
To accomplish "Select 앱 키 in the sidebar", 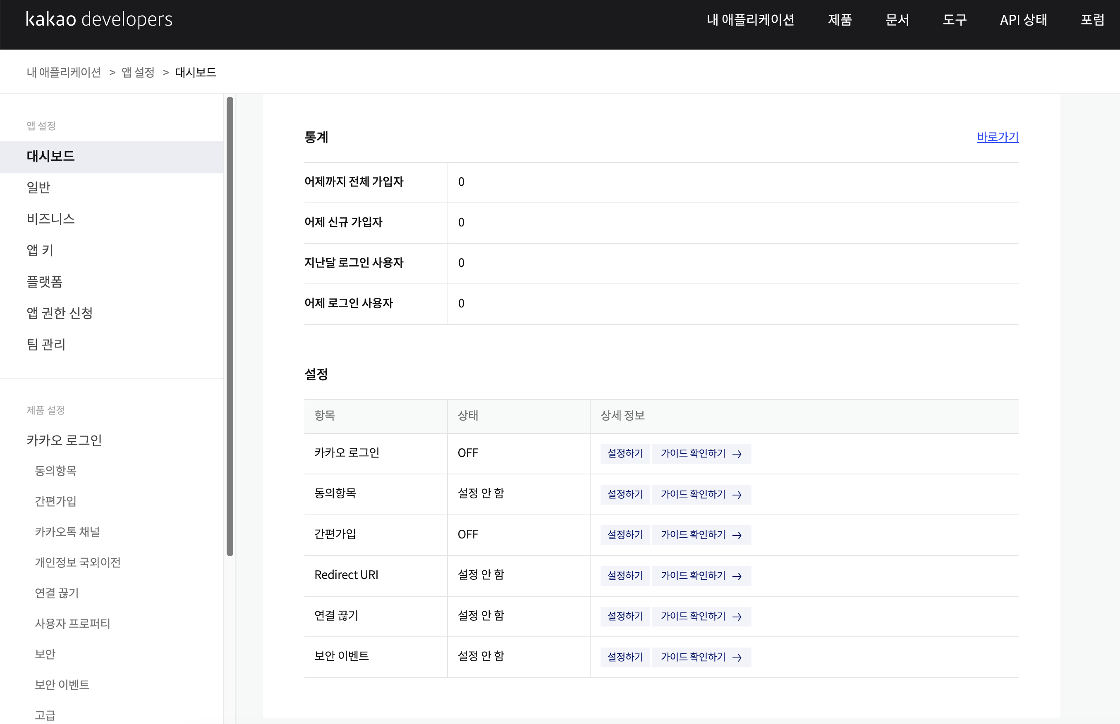I will (x=40, y=250).
